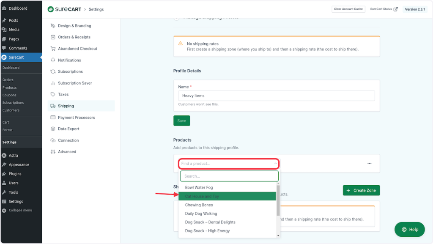Viewport: 433px width, 244px height.
Task: Click the Design & Branding brush icon
Action: pyautogui.click(x=53, y=26)
